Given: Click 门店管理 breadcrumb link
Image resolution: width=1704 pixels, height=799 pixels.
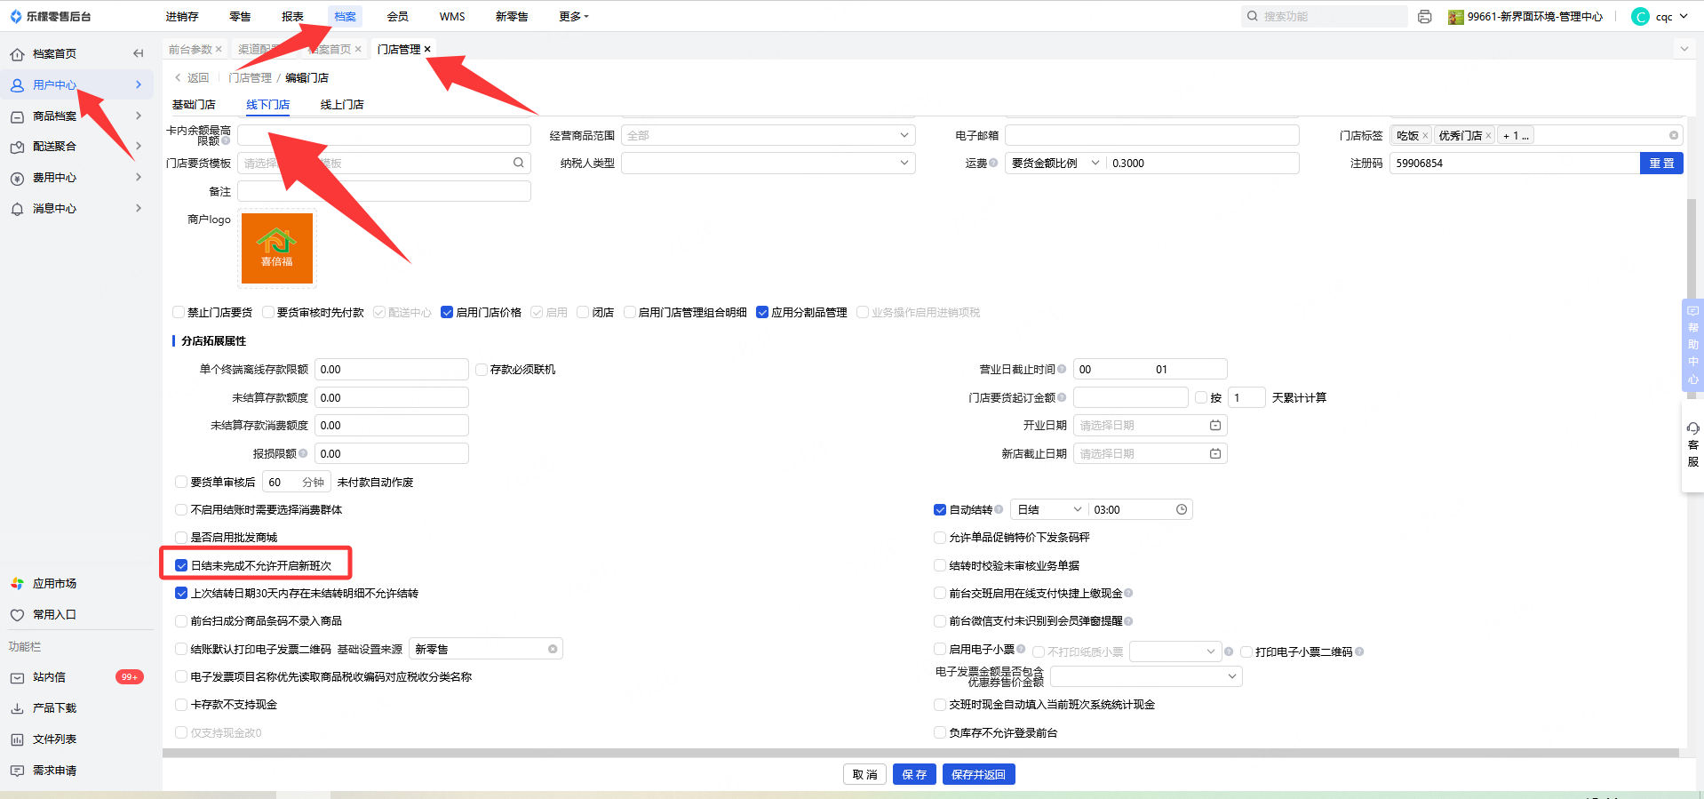Looking at the screenshot, I should point(251,78).
